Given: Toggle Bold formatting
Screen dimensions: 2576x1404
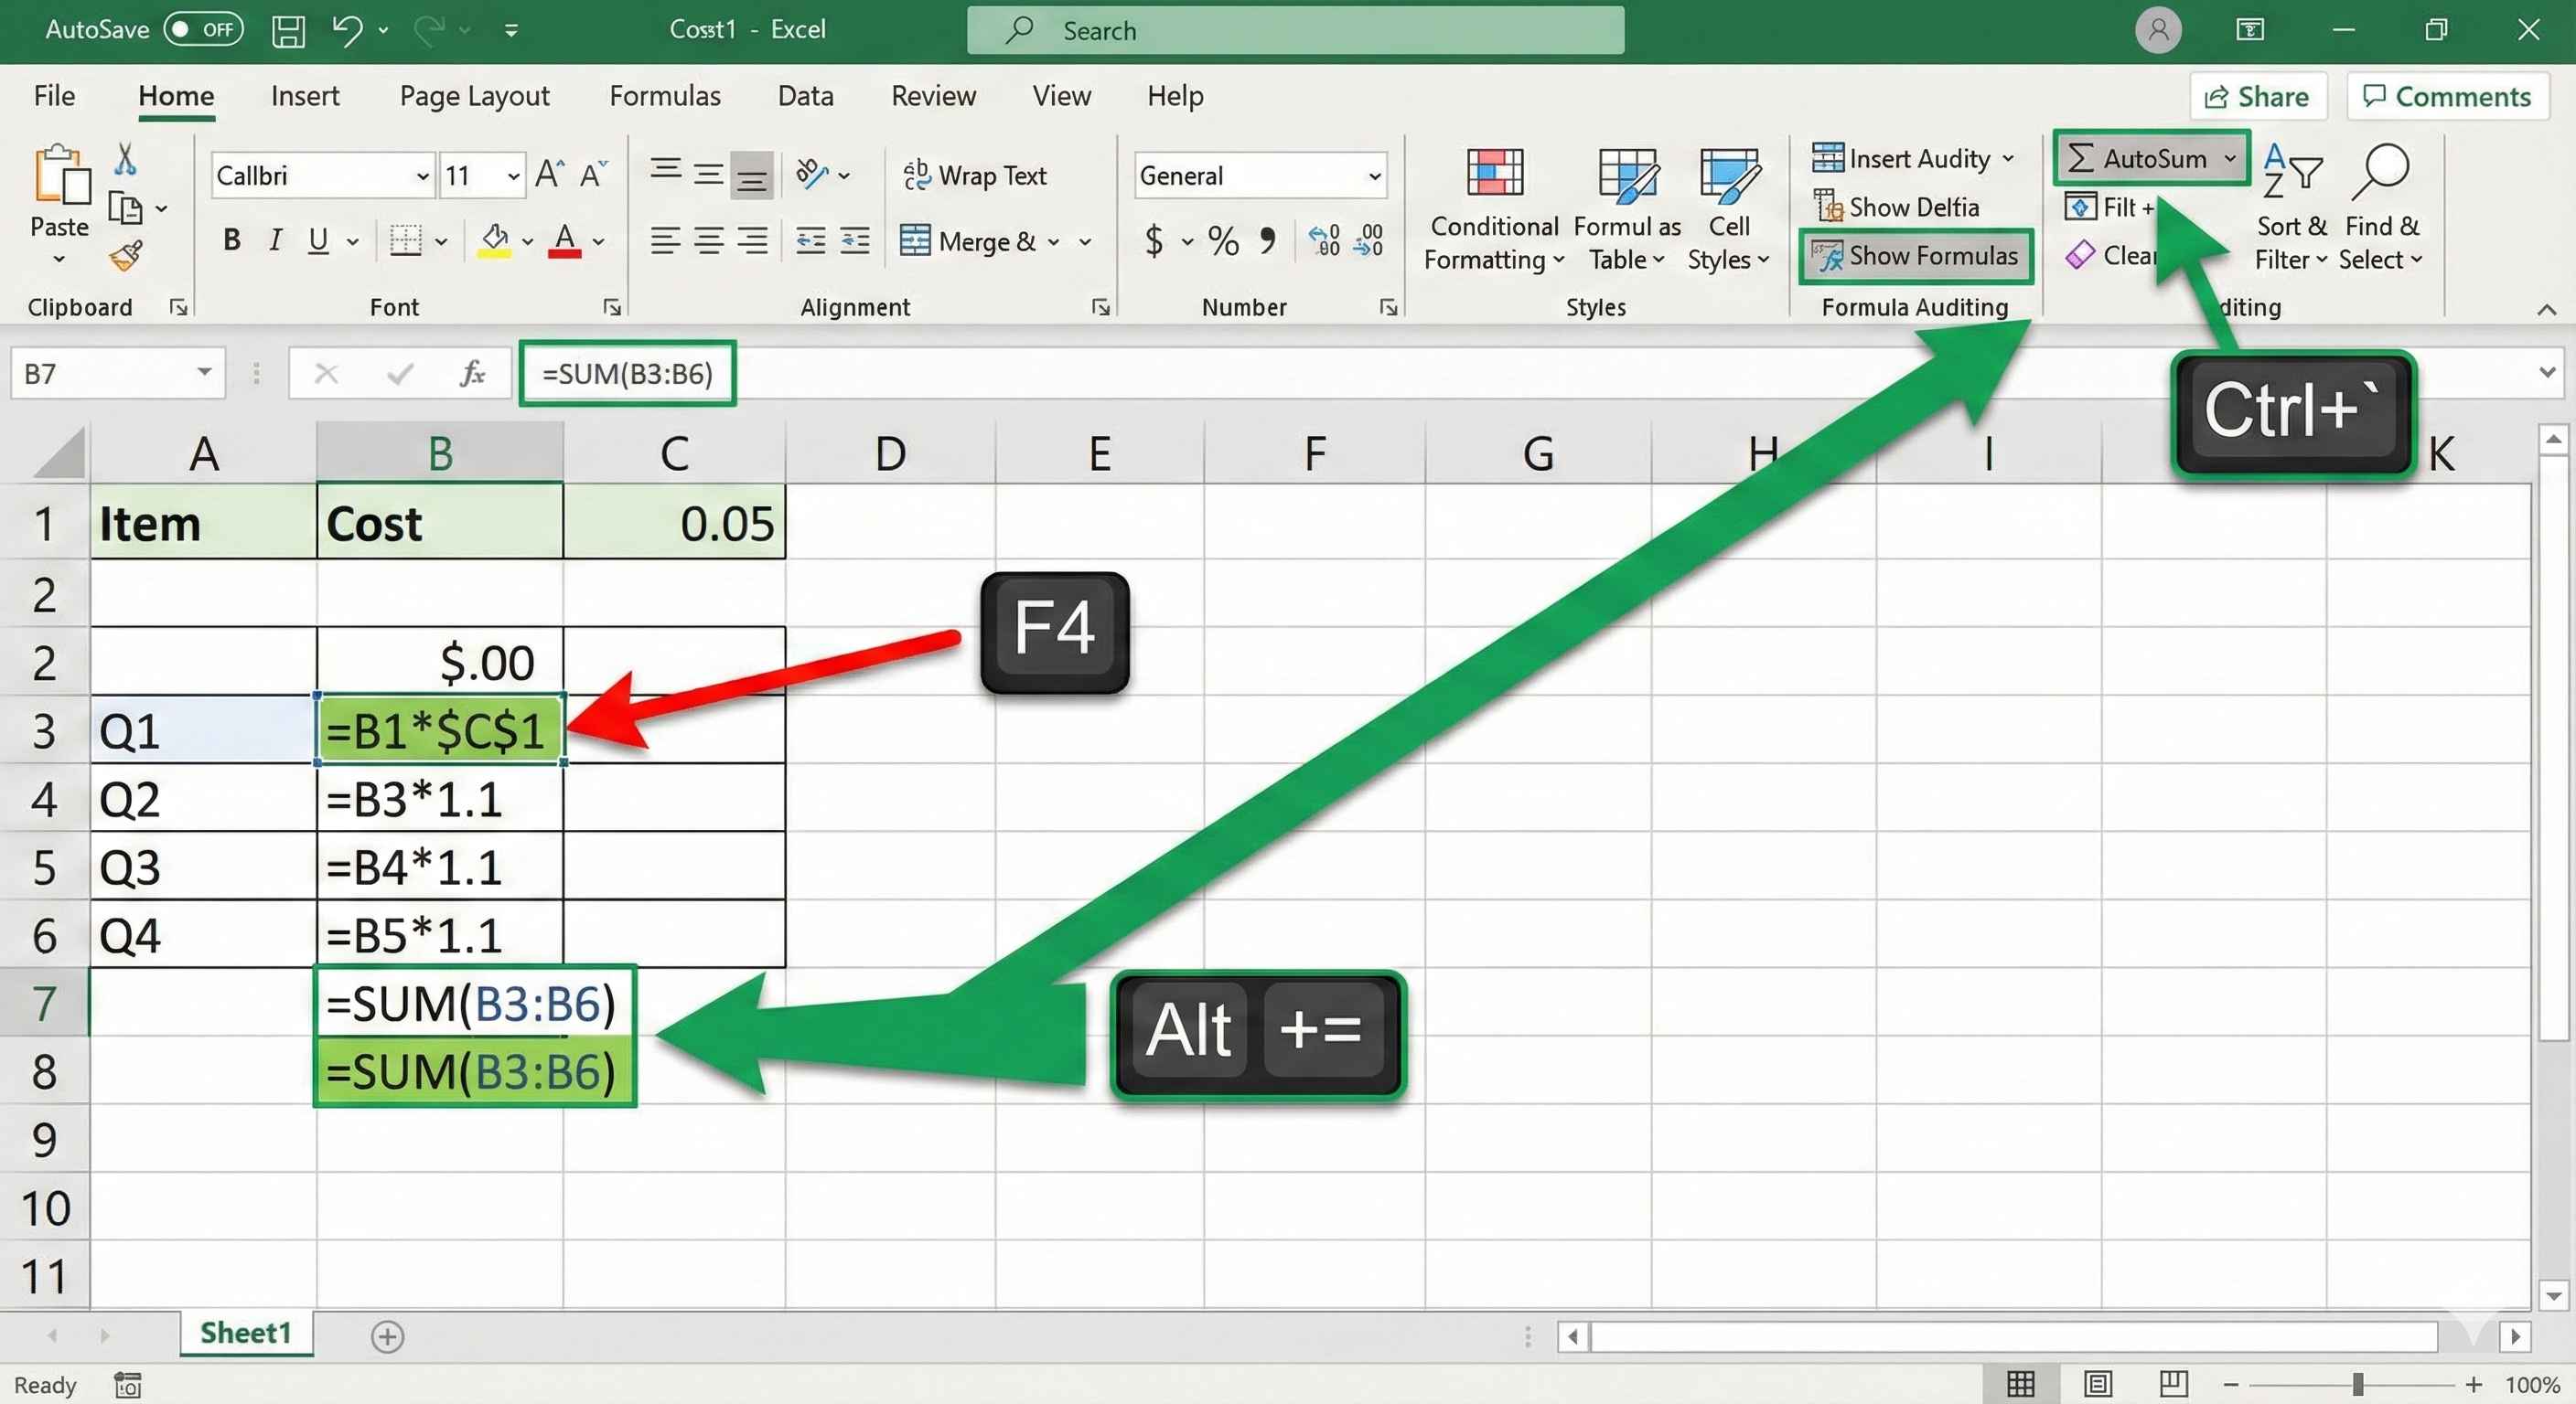Looking at the screenshot, I should (x=232, y=239).
